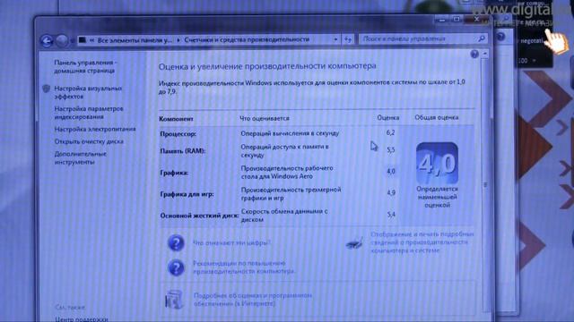574x322 pixels.
Task: Click 'Что означают эти цифры?' link
Action: (x=231, y=242)
